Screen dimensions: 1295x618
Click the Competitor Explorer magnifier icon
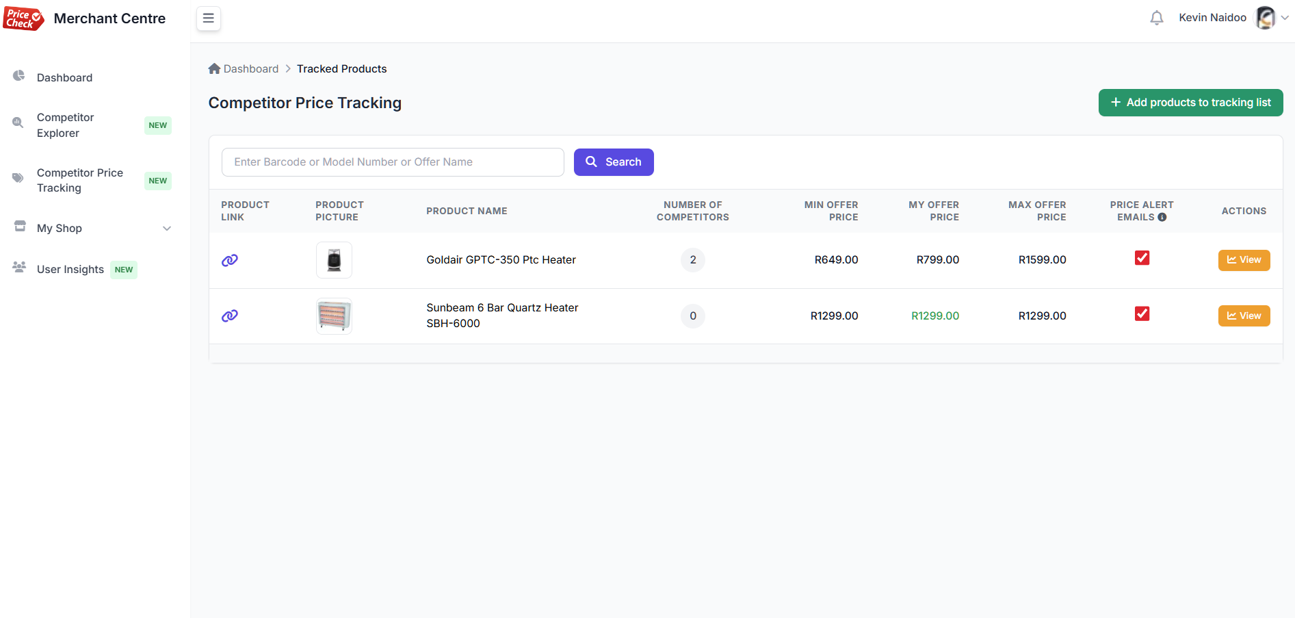tap(18, 123)
